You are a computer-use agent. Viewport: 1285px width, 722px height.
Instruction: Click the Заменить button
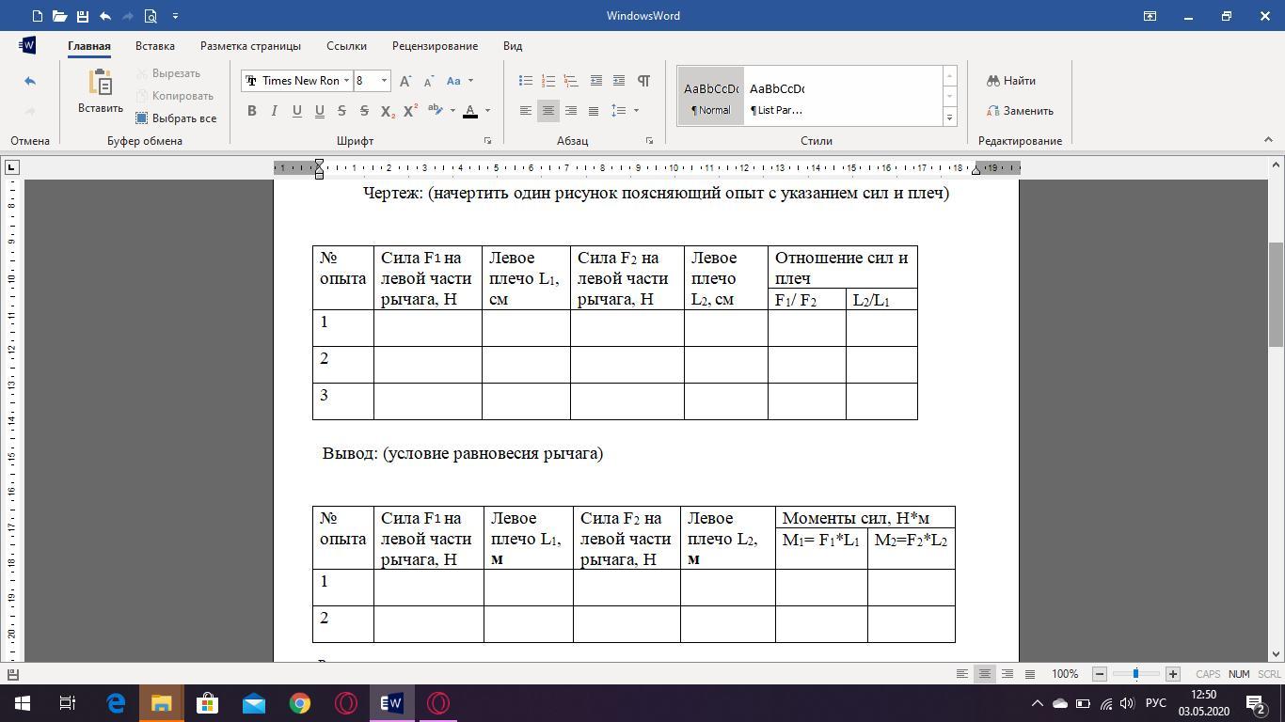click(1020, 111)
